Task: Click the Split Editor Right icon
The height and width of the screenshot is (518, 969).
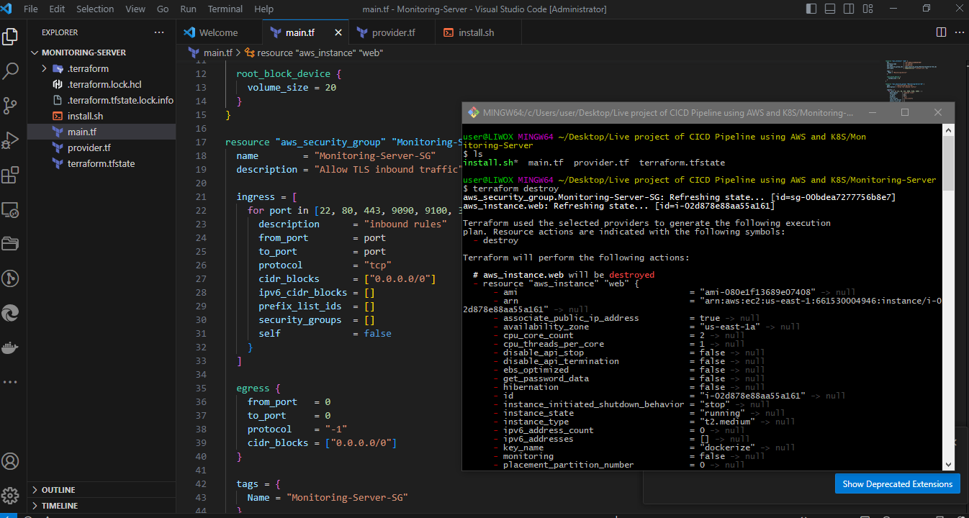Action: [941, 32]
